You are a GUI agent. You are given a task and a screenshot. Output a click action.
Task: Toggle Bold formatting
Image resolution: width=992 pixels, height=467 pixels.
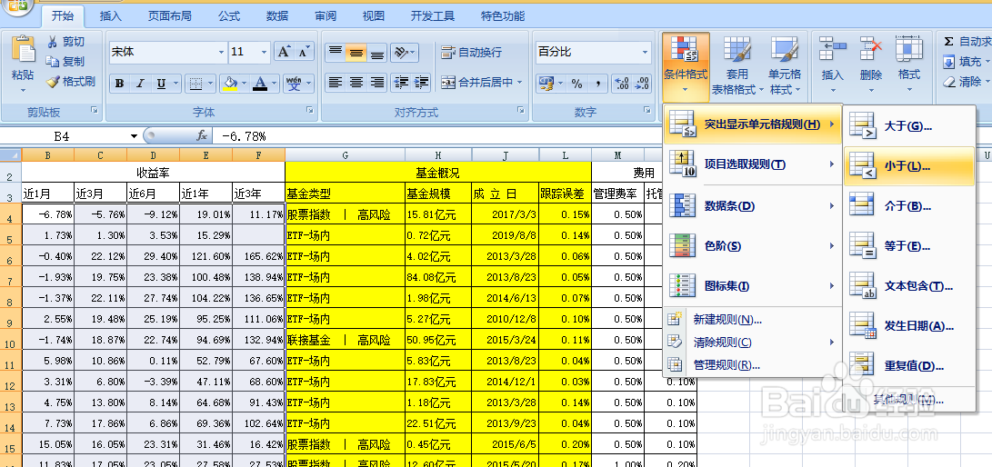[x=120, y=83]
